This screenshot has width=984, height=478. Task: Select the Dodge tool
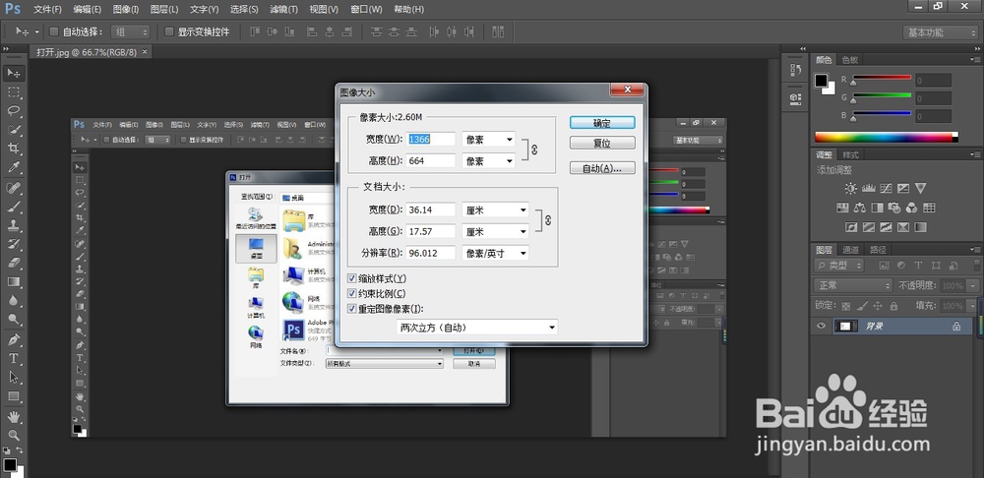pyautogui.click(x=13, y=320)
